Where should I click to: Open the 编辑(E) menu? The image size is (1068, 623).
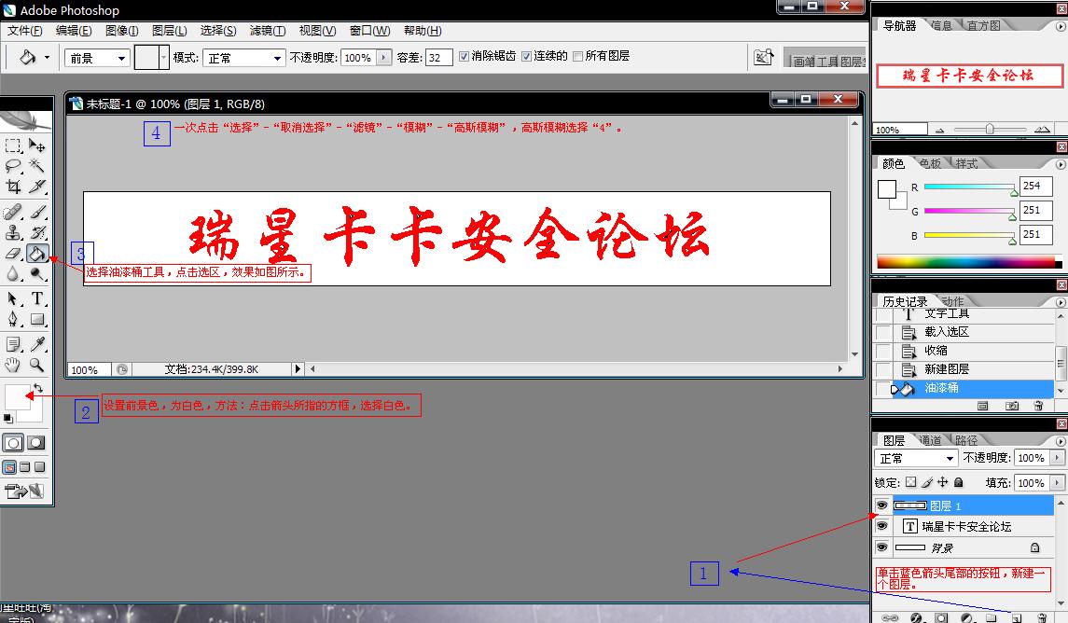74,31
